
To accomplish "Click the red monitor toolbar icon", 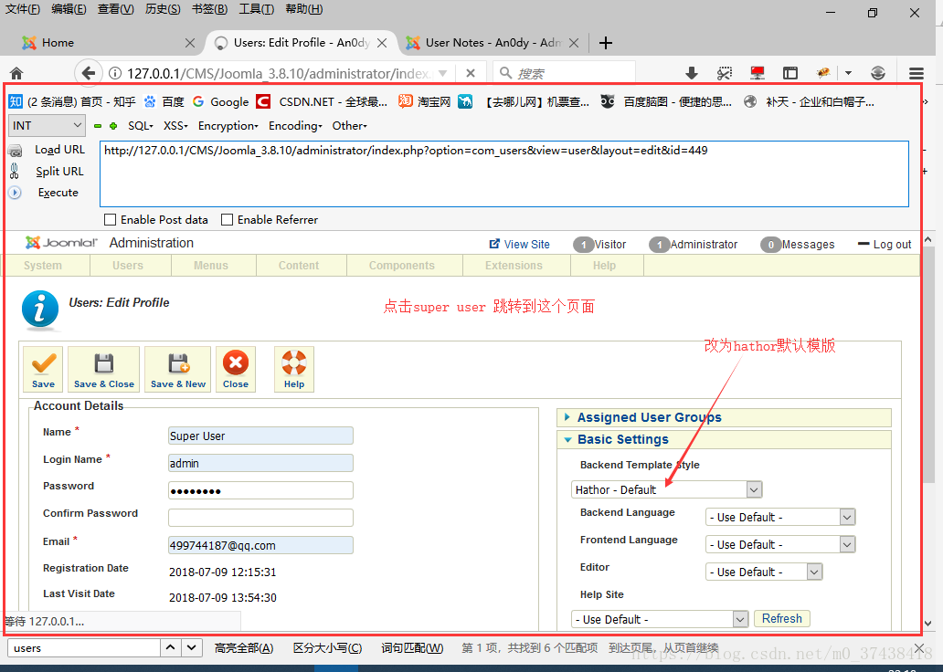I will pos(758,73).
